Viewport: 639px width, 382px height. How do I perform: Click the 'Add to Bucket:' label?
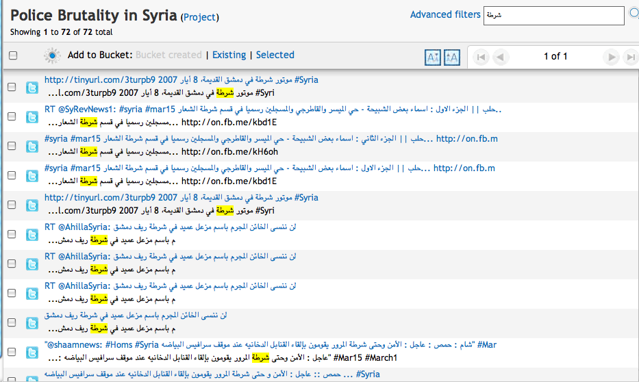point(100,55)
